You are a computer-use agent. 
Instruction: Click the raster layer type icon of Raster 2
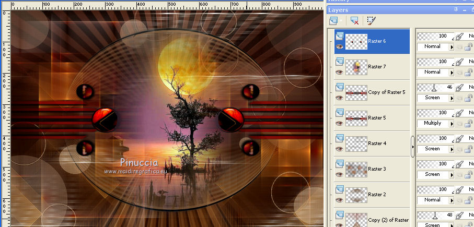[x=339, y=189]
